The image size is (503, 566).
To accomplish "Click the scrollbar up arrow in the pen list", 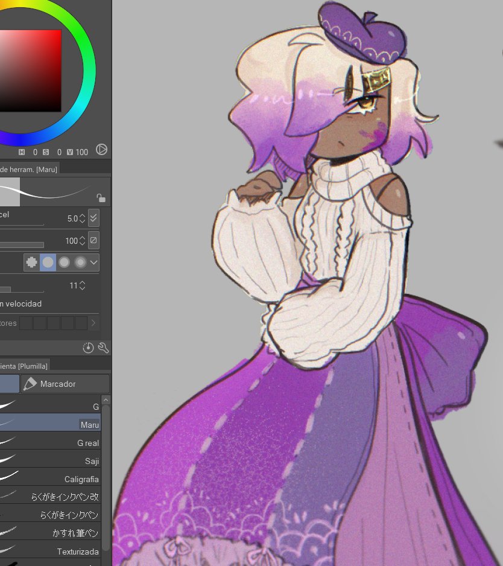I will click(106, 399).
